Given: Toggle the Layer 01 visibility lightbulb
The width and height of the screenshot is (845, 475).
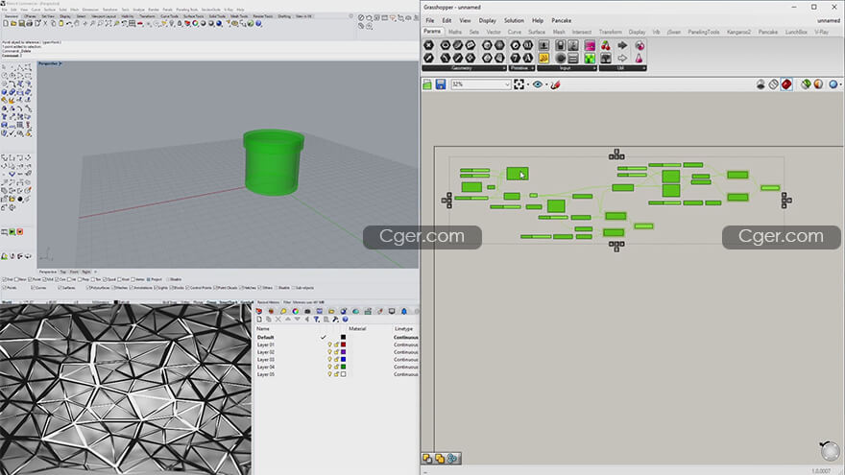Looking at the screenshot, I should pos(329,344).
